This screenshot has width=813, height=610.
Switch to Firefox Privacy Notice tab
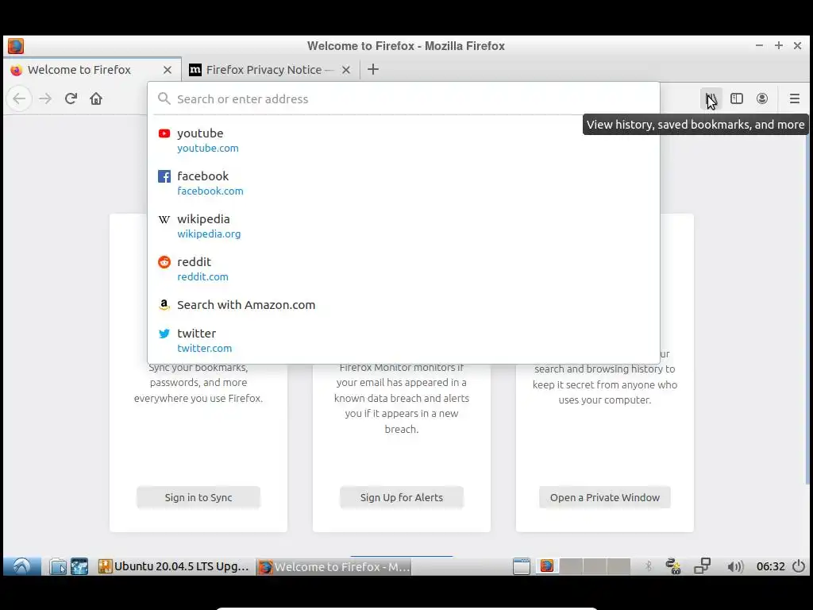(x=270, y=70)
